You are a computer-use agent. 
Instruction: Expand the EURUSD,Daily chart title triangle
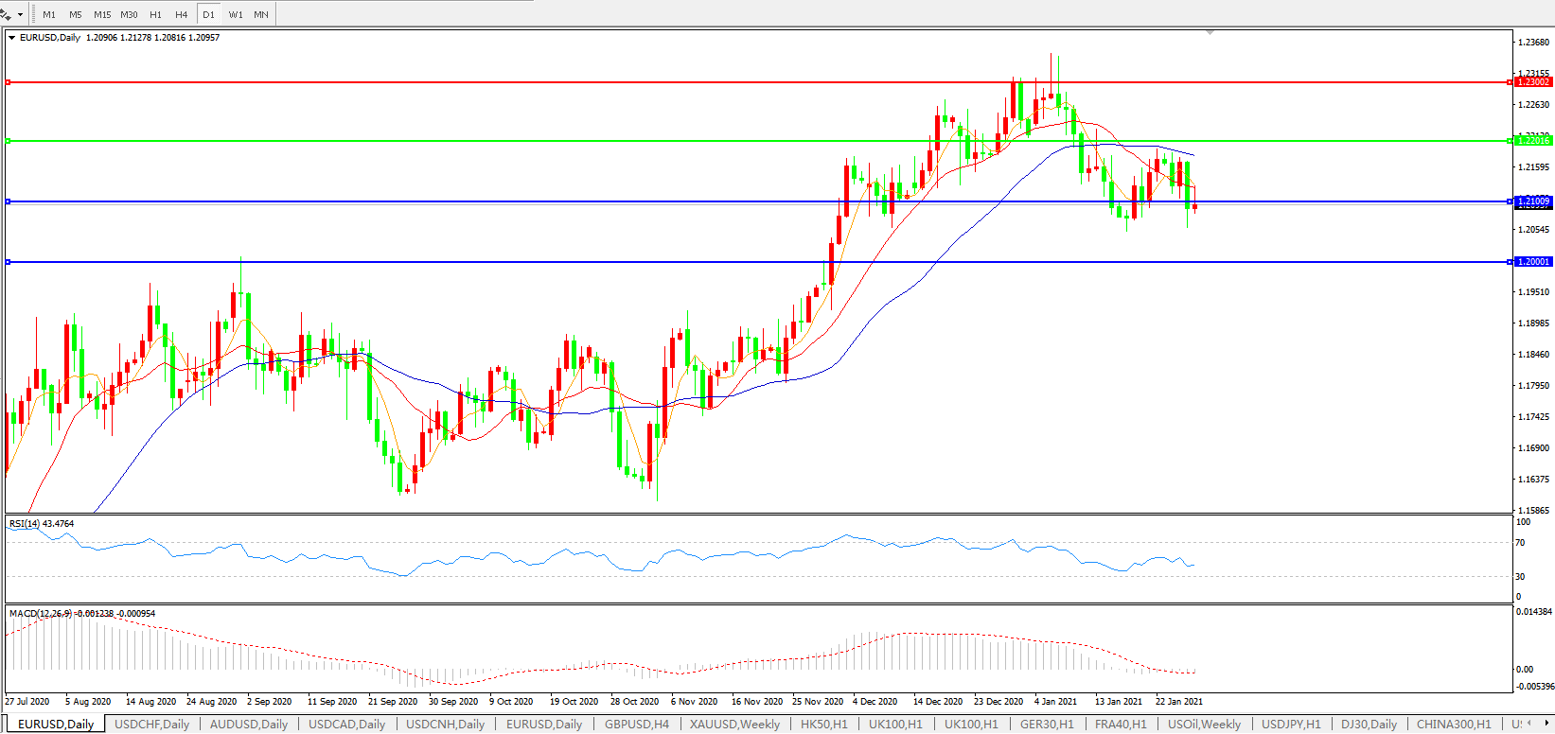[x=12, y=38]
